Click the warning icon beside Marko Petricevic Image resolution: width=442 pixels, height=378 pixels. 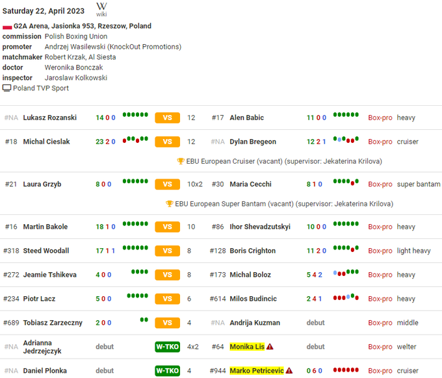289,371
